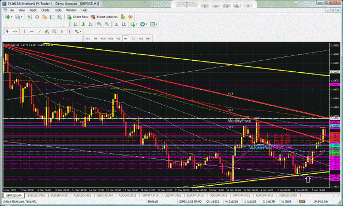The image size is (343, 206).
Task: Open the New Chart tool
Action: click(x=7, y=17)
